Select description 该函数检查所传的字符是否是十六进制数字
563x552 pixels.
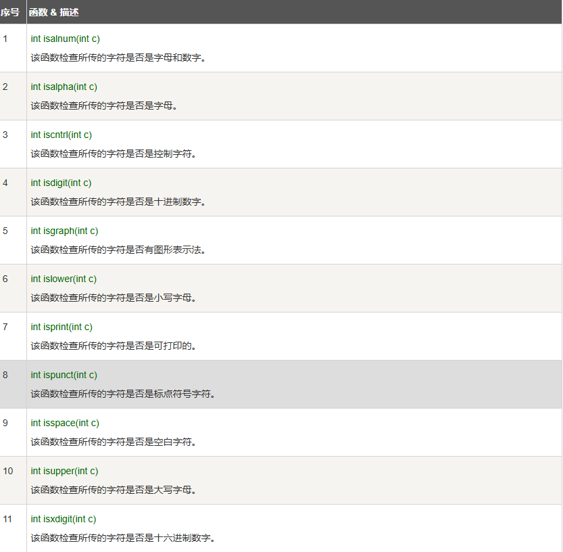pos(123,538)
